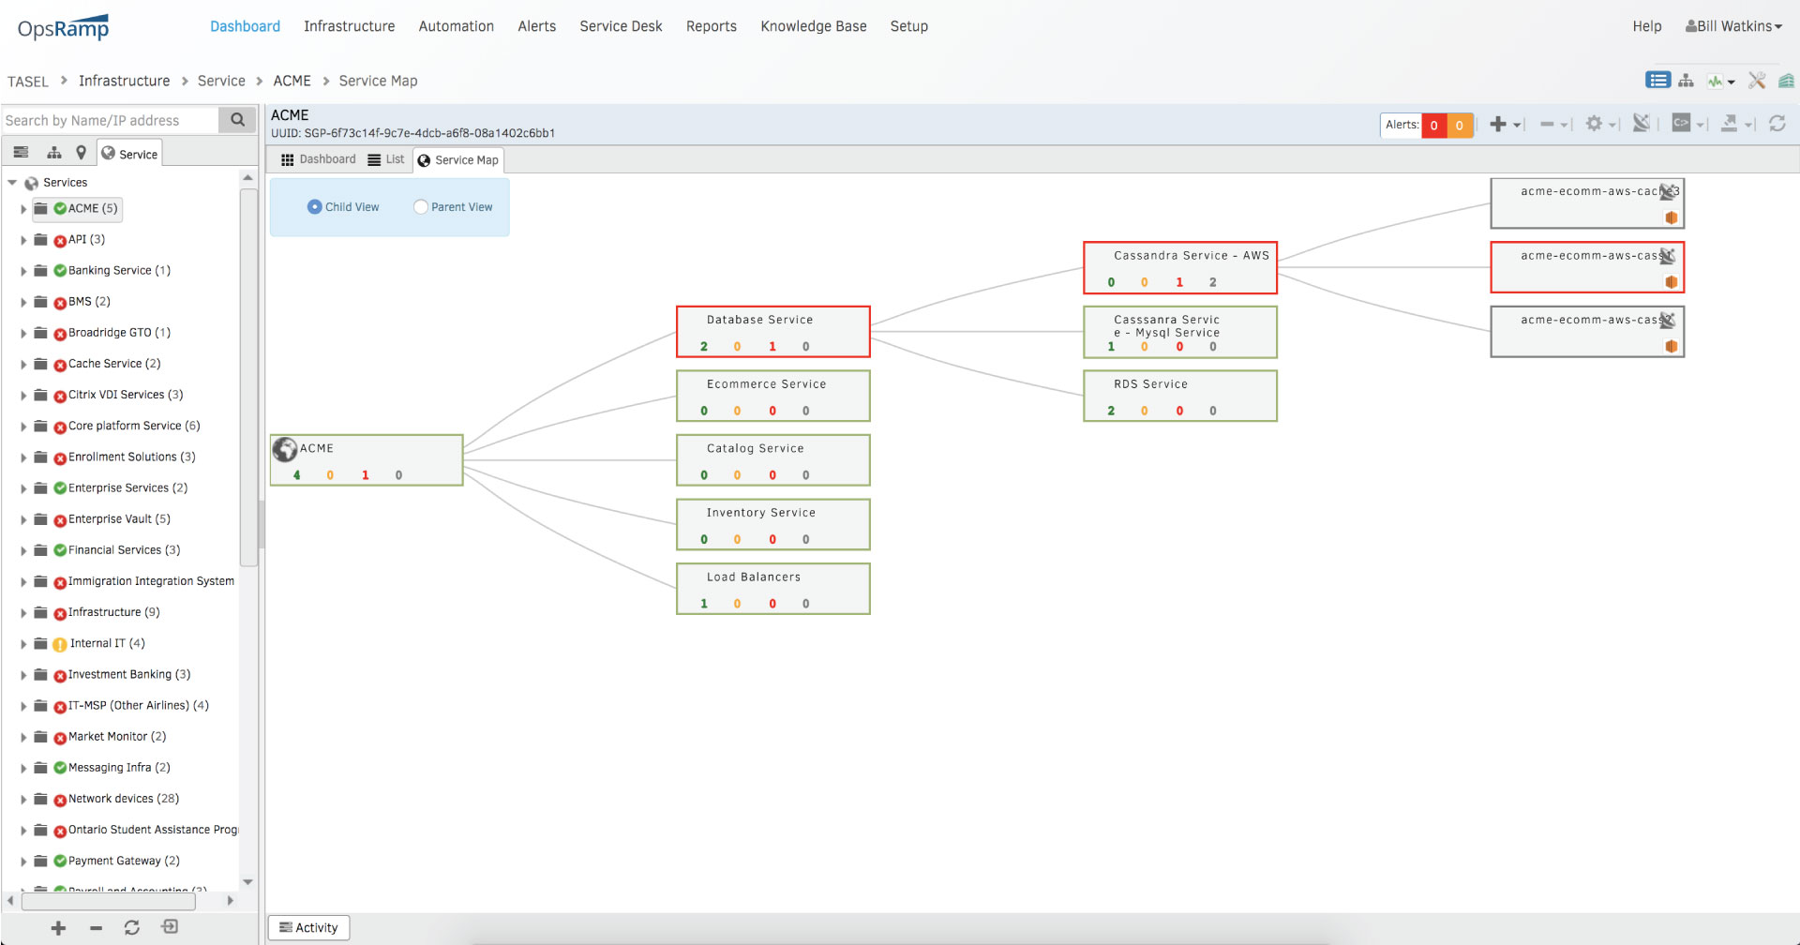1800x945 pixels.
Task: Expand the ACME folder in the tree
Action: click(x=22, y=209)
